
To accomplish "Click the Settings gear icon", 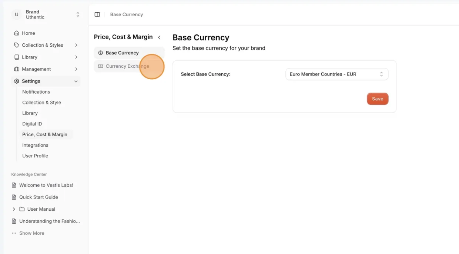I will [17, 81].
